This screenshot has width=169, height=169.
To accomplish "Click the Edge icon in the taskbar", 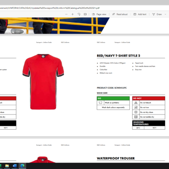I will (x=22, y=166).
